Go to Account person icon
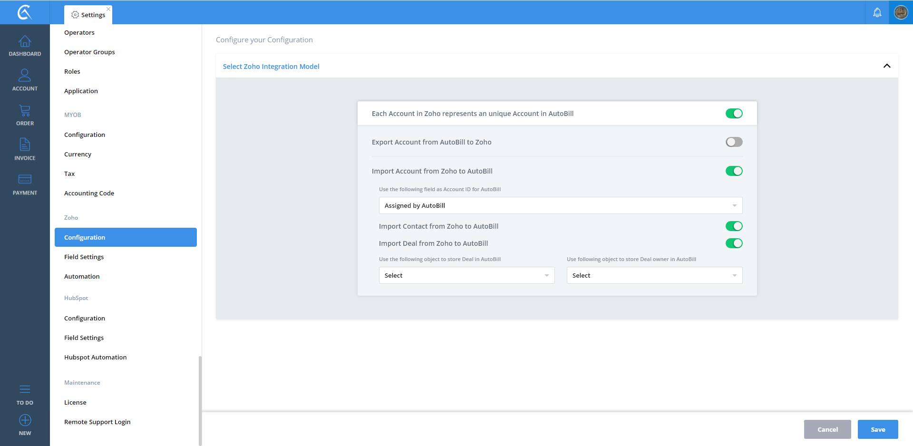Viewport: 913px width, 446px height. tap(25, 76)
